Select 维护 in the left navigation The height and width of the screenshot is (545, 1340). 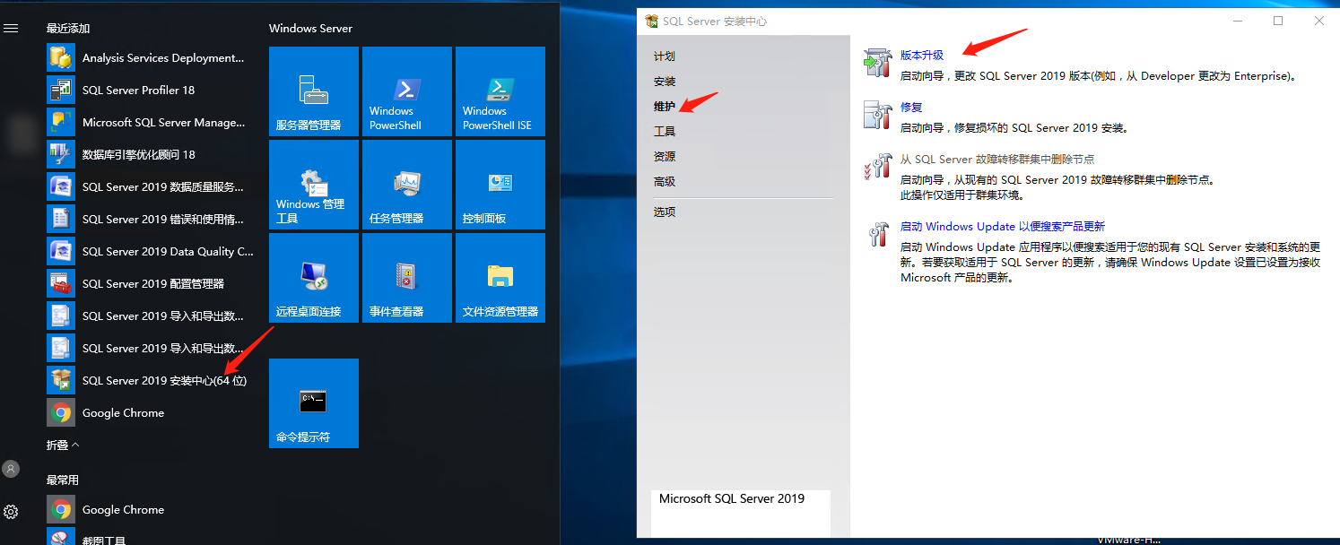[665, 107]
